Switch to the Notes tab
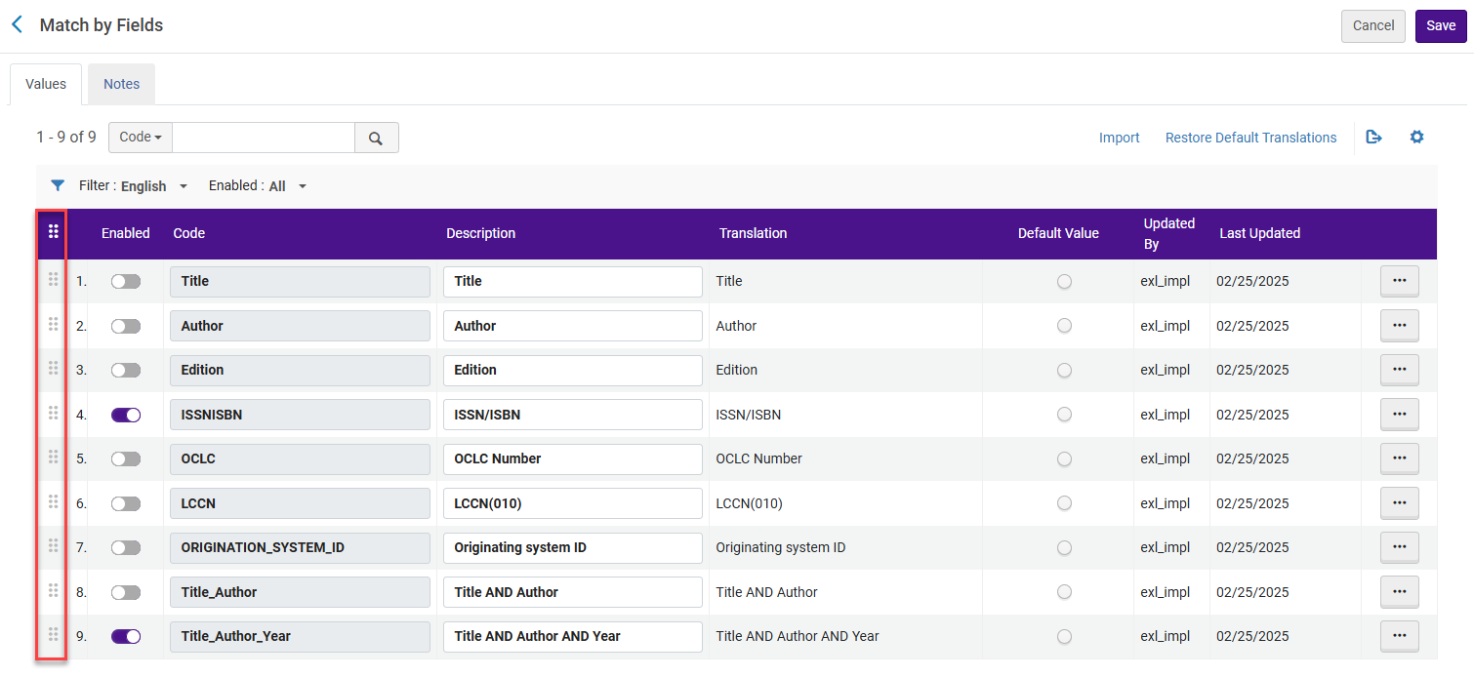 122,84
